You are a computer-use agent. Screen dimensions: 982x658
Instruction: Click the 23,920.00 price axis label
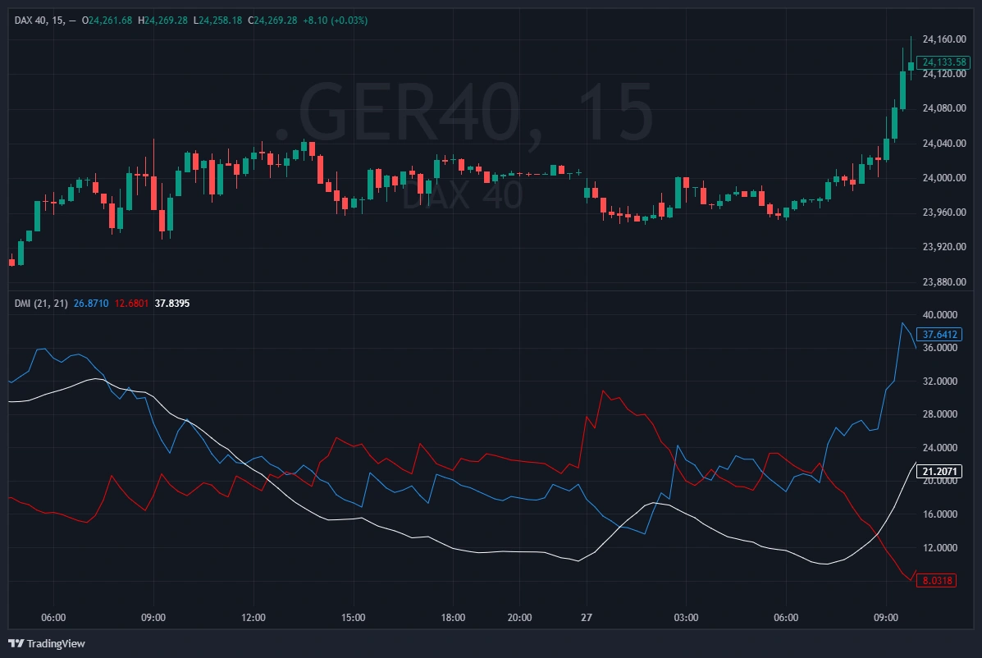click(x=943, y=247)
